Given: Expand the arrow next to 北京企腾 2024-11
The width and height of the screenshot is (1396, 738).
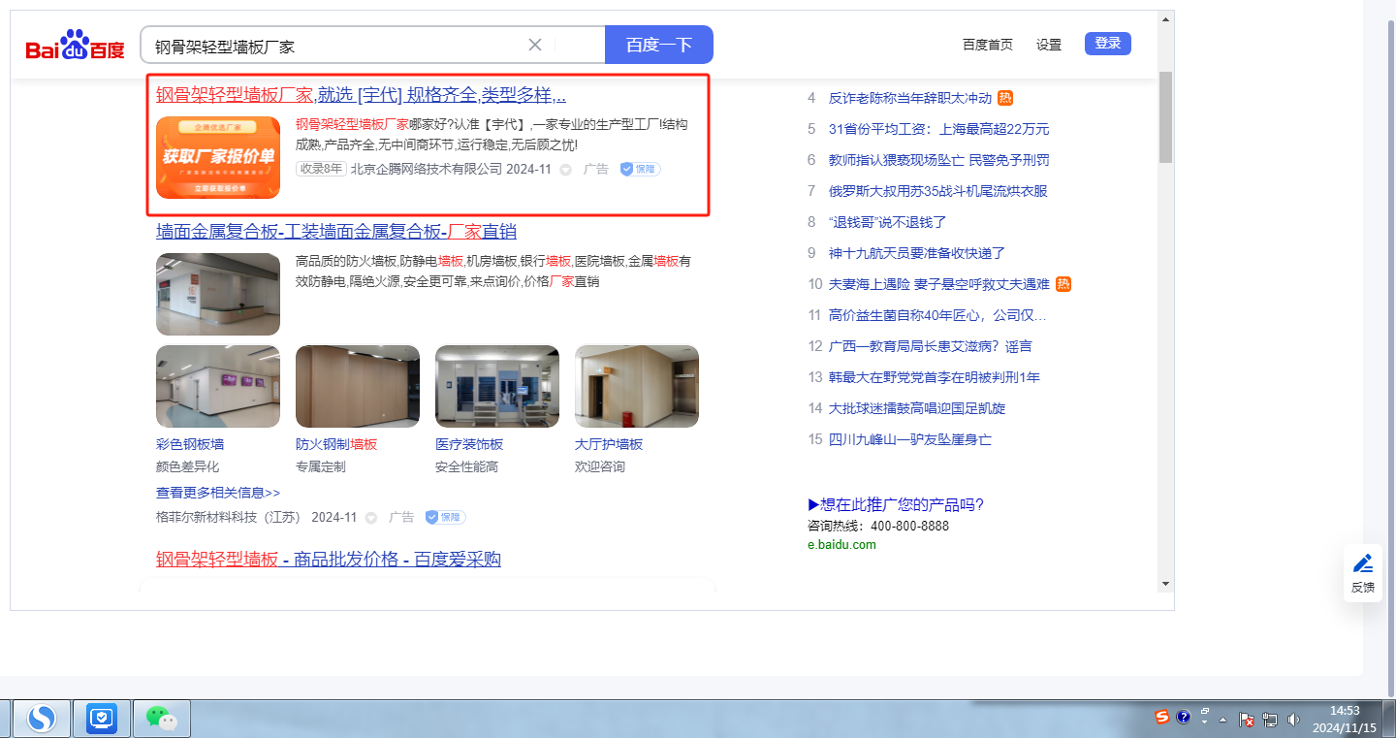Looking at the screenshot, I should [565, 170].
